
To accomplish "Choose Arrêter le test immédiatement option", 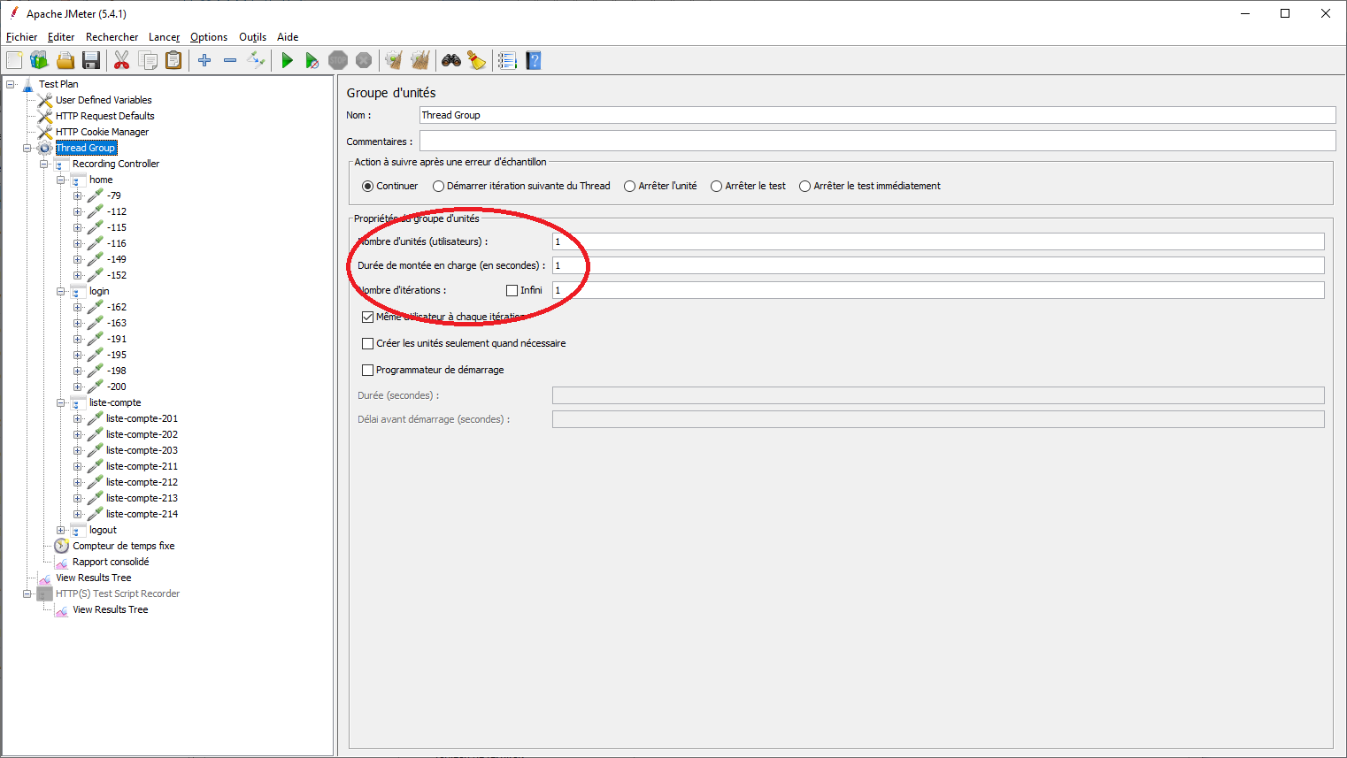I will point(804,187).
